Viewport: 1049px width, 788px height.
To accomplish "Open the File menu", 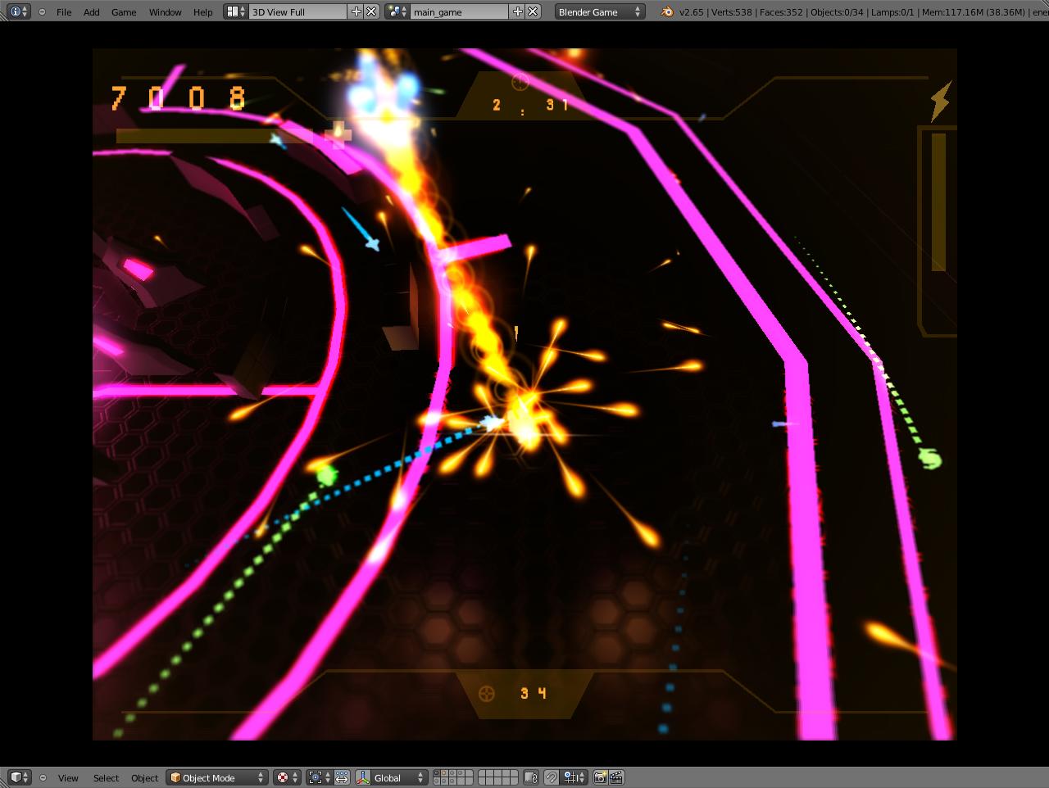I will point(64,12).
